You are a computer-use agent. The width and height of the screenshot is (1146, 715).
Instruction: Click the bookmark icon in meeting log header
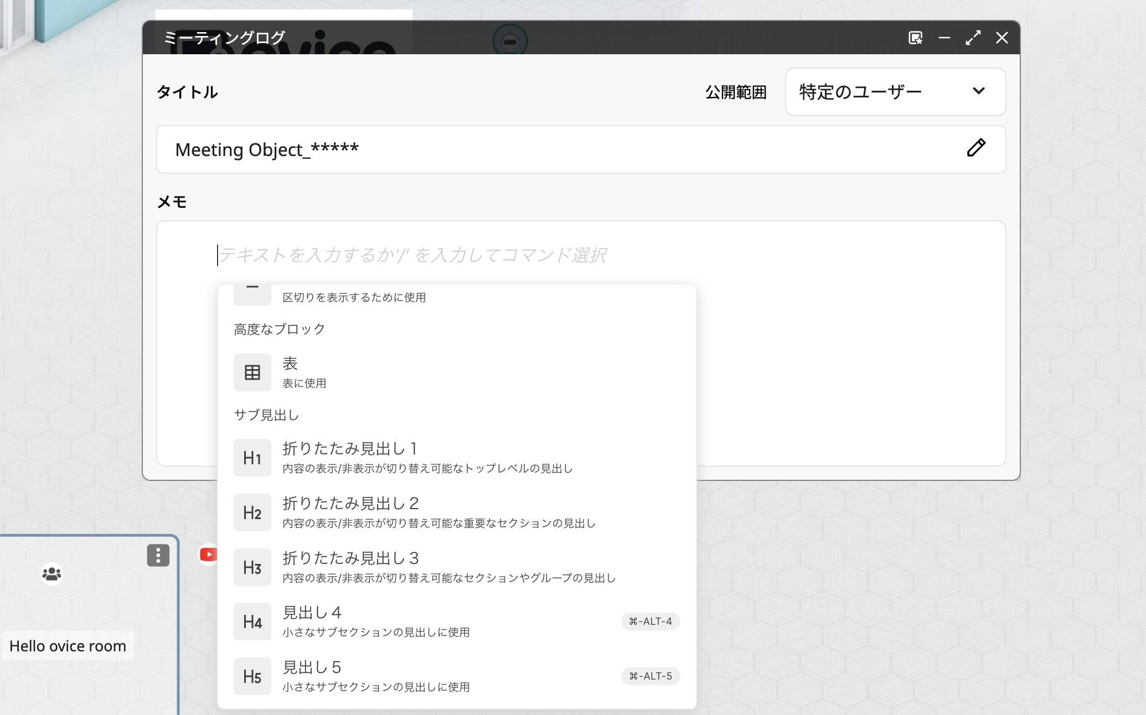tap(916, 38)
